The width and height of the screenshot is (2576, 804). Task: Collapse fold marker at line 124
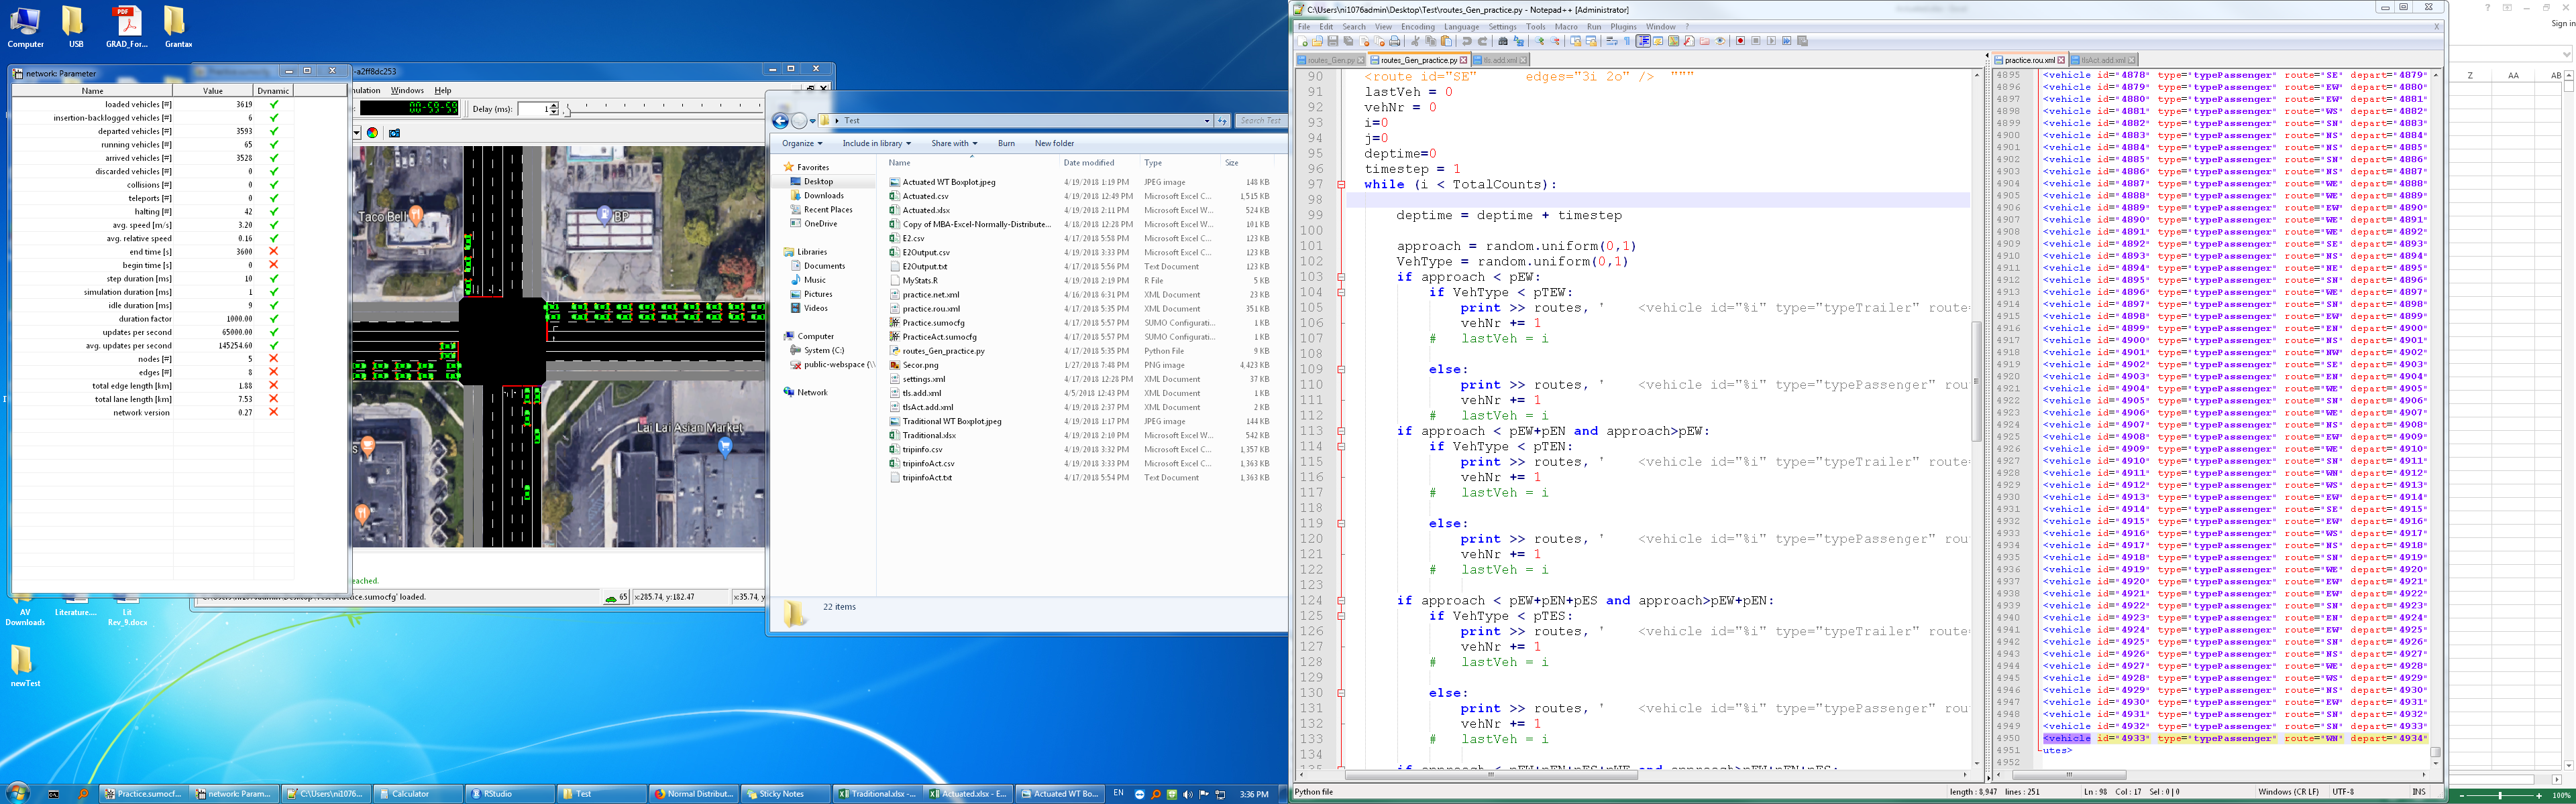click(1341, 600)
